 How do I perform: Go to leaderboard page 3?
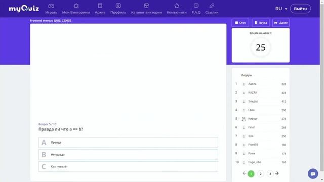coord(270,174)
